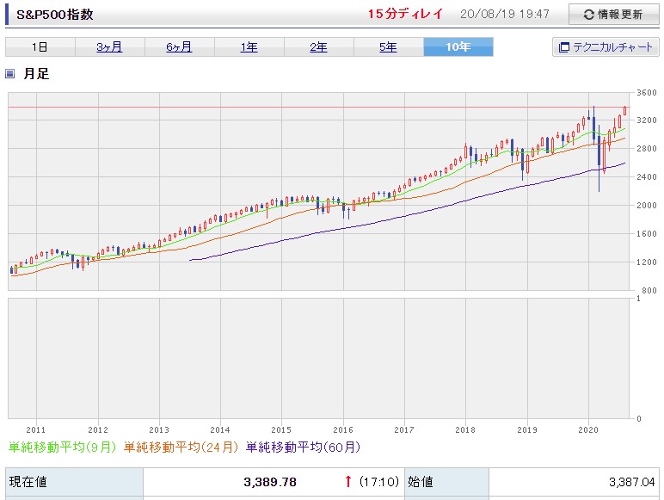Click the 2800 y-axis label
The image size is (664, 500).
pos(647,149)
